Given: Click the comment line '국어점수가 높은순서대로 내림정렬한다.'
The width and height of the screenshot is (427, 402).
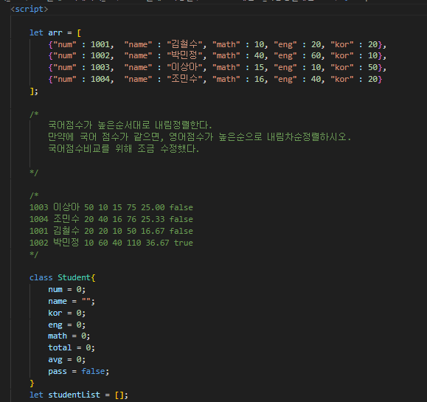Looking at the screenshot, I should (130, 125).
